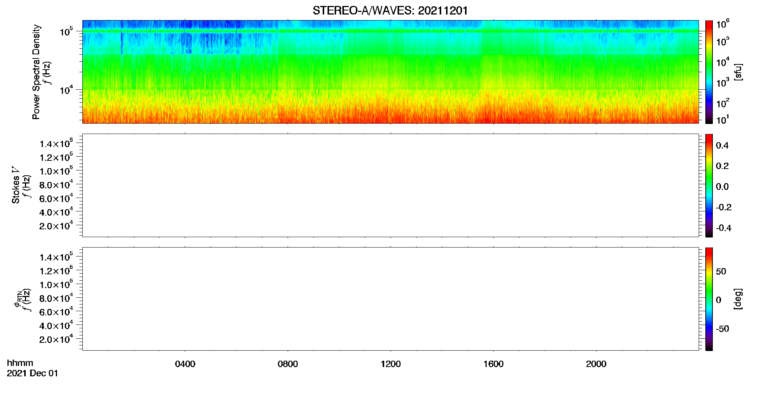Click the Power Spectral Density axis title
Viewport: 781px width, 402px height.
(x=36, y=72)
